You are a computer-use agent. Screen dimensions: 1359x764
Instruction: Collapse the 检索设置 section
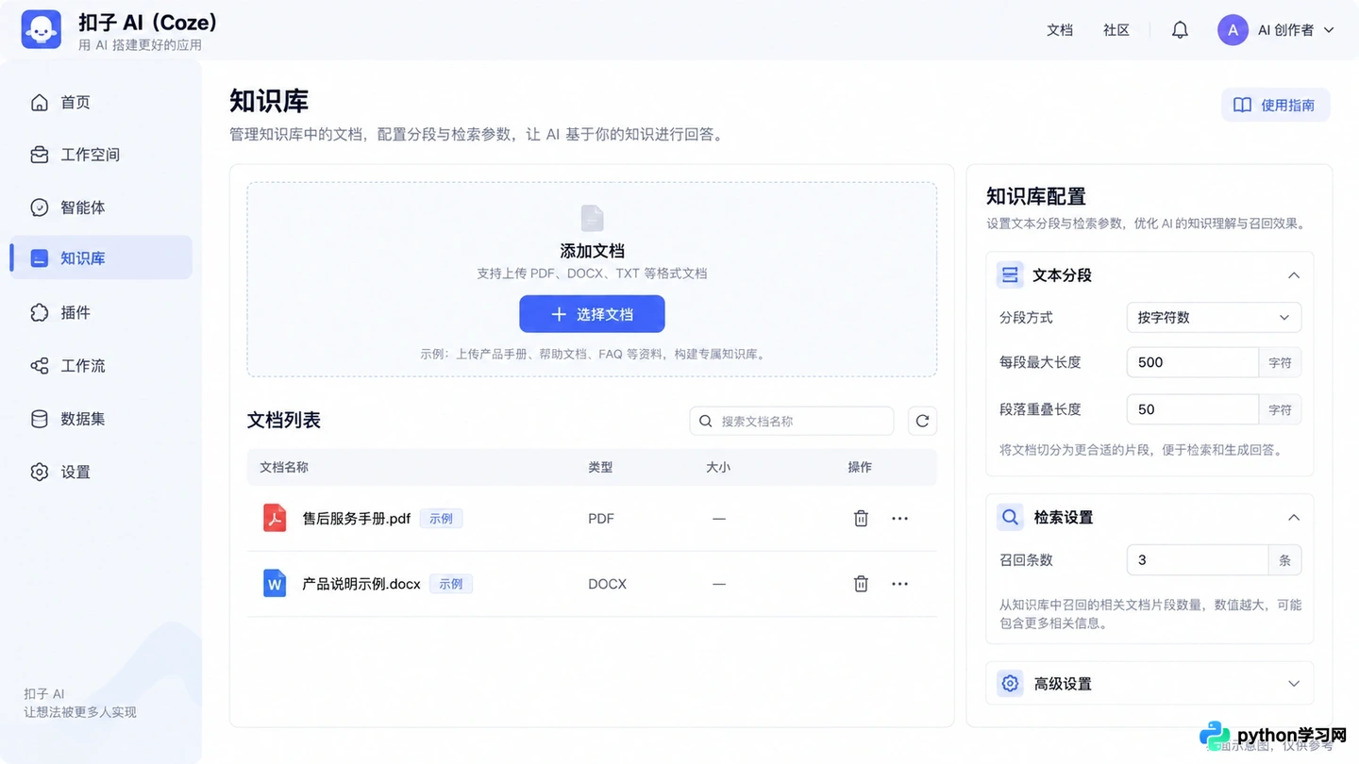coord(1294,518)
